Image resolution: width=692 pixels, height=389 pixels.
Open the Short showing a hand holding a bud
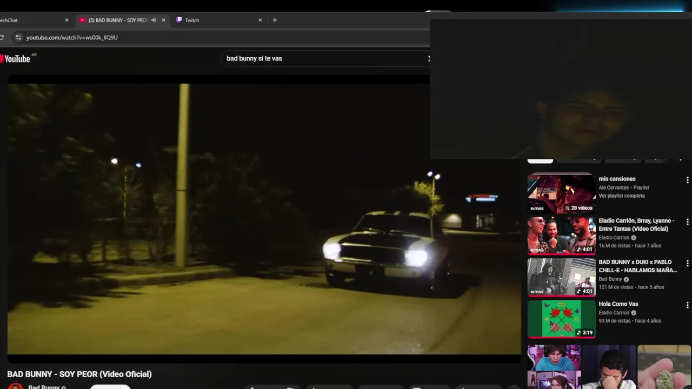pos(664,367)
